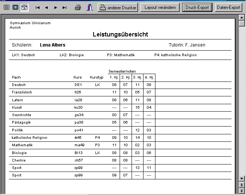Click the page-width view icon in toolbar
246x195 pixels.
6,7
